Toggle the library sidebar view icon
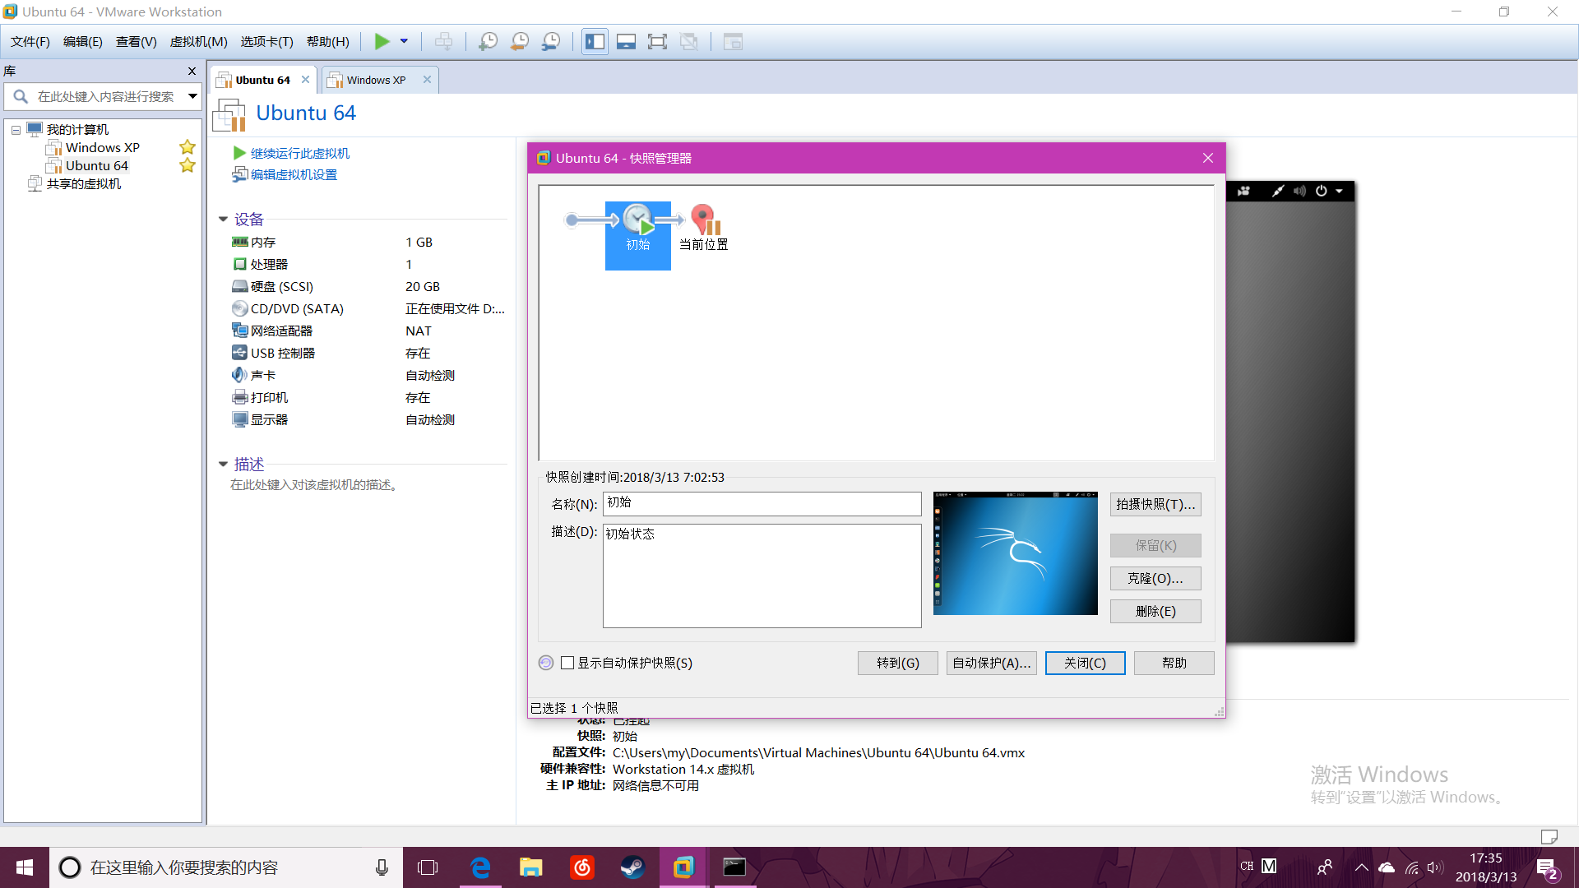The height and width of the screenshot is (888, 1579). (x=595, y=41)
